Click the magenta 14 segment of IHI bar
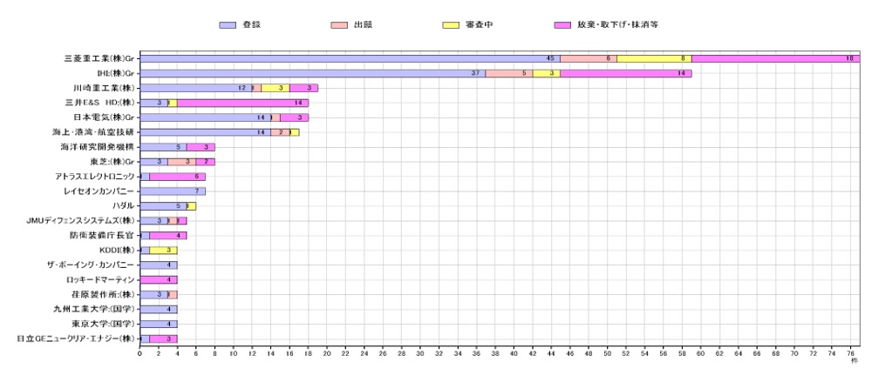Viewport: 878px width, 382px height. (x=626, y=73)
